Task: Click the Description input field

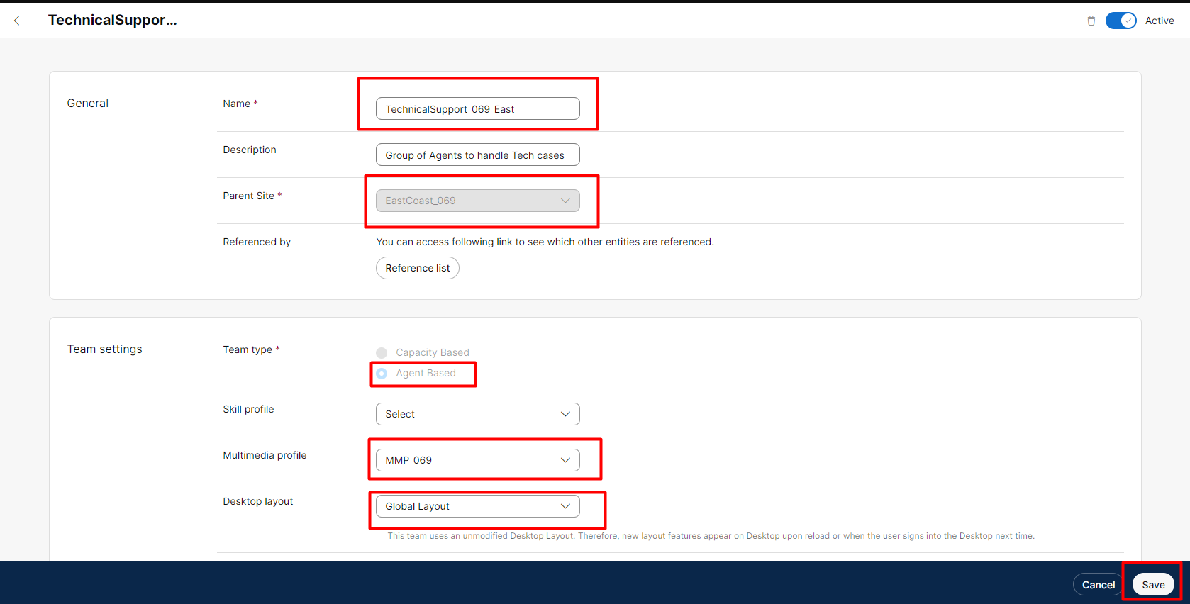Action: 477,155
